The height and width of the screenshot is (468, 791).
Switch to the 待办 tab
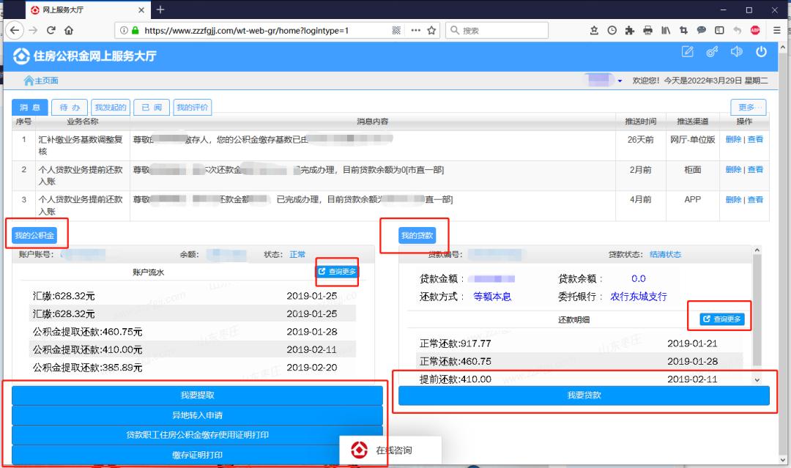point(70,107)
